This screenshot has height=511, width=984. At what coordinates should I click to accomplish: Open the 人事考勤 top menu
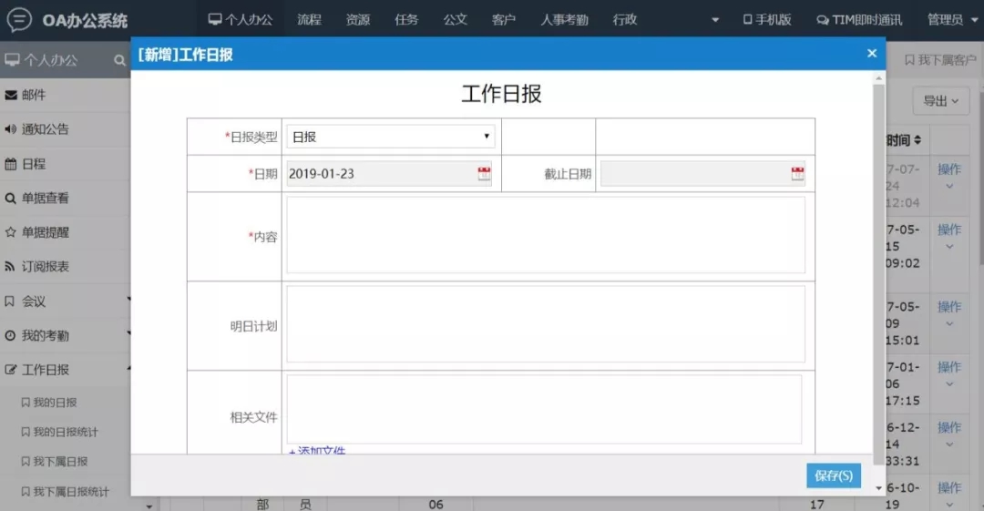[564, 19]
